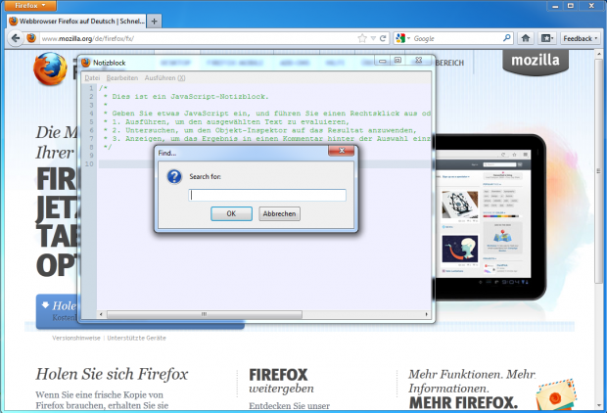Open the Ausführen menu in Notizblock
This screenshot has width=607, height=413.
pos(164,77)
